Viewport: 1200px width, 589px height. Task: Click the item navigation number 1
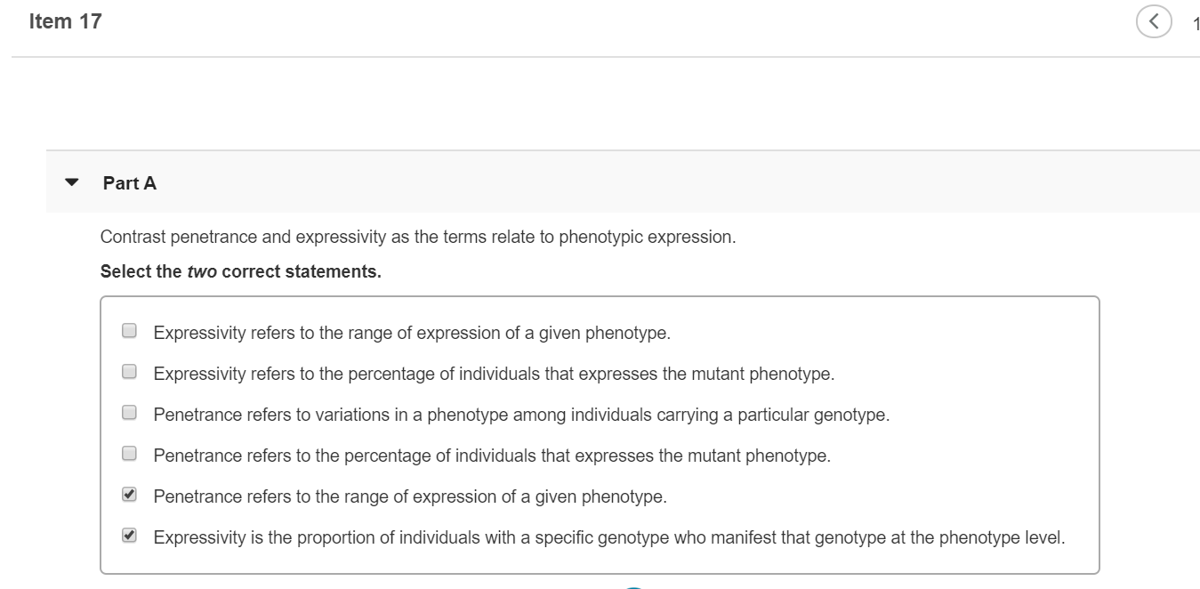point(1195,22)
